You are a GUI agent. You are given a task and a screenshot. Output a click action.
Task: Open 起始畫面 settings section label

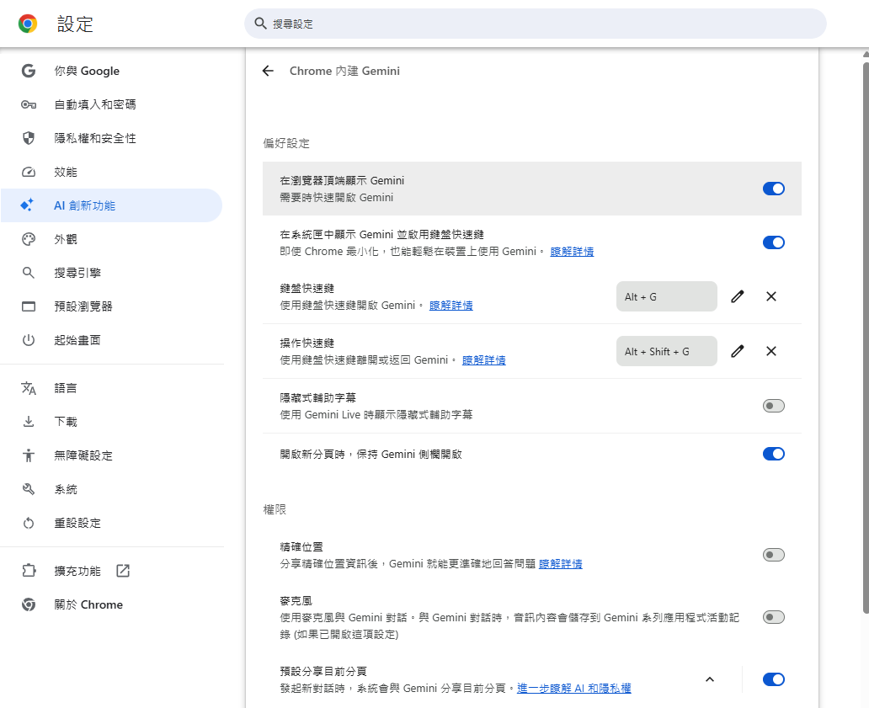click(77, 340)
